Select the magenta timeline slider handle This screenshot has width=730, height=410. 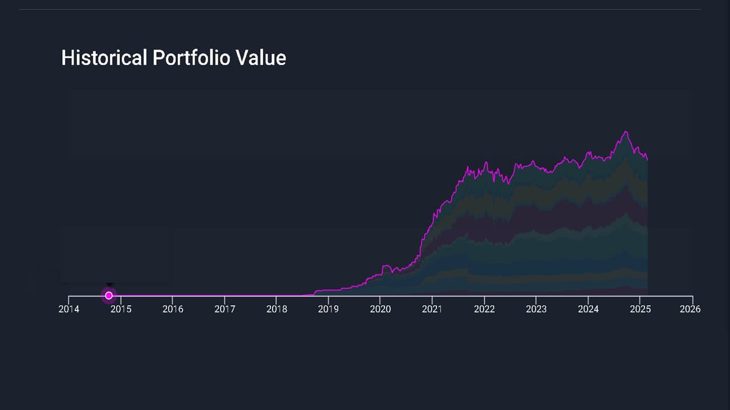108,295
